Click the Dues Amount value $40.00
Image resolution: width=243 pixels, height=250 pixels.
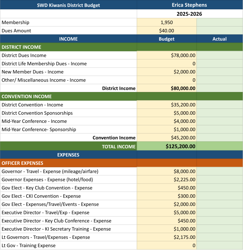[167, 31]
